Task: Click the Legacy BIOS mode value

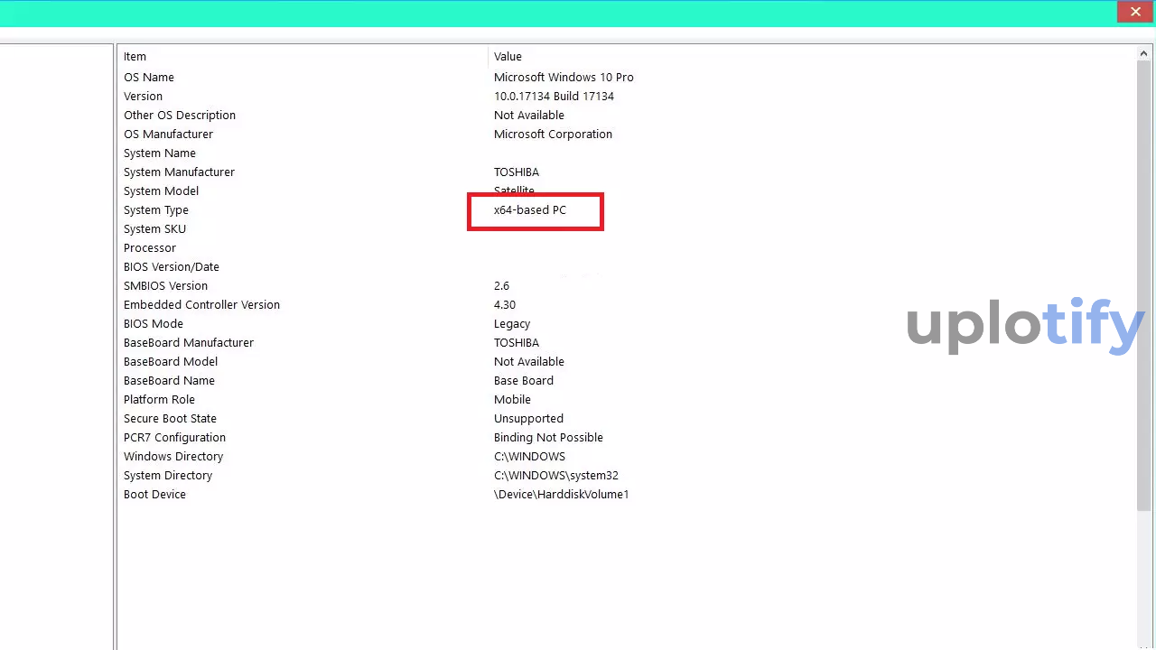Action: click(512, 323)
